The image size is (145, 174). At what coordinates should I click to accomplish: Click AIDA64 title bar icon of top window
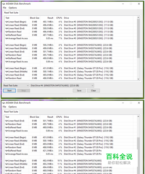(x=4, y=4)
